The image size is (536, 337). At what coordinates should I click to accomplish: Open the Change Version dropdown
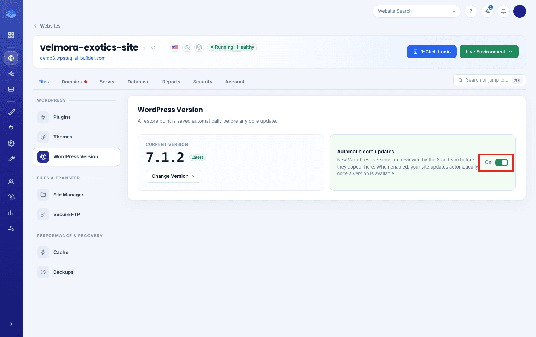point(174,176)
